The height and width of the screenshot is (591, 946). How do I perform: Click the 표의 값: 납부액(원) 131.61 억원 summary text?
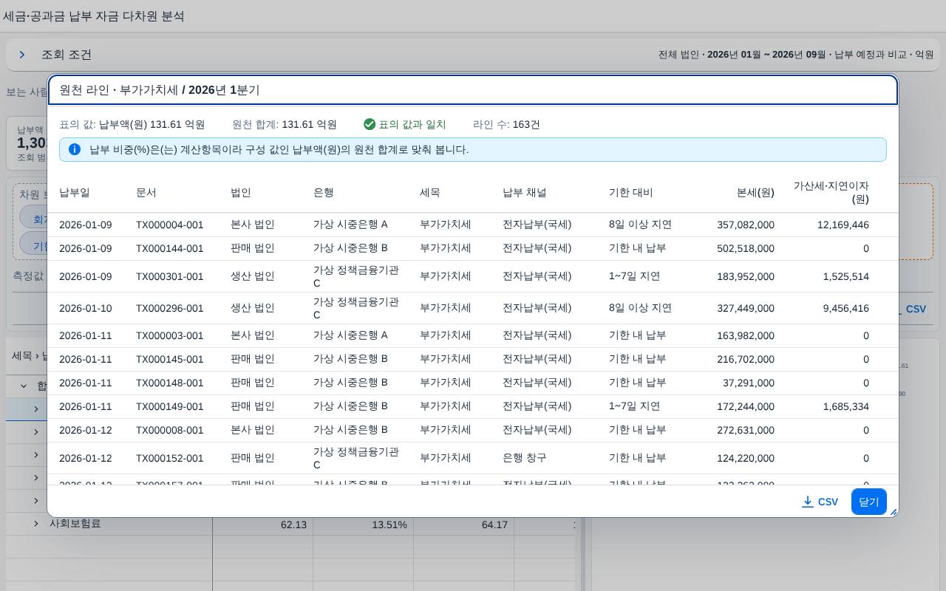[x=132, y=124]
